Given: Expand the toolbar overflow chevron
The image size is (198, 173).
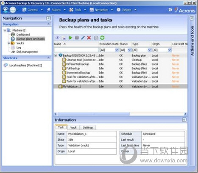Looking at the screenshot, I should [170, 10].
